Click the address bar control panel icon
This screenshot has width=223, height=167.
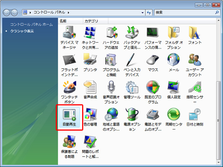[x=25, y=13]
